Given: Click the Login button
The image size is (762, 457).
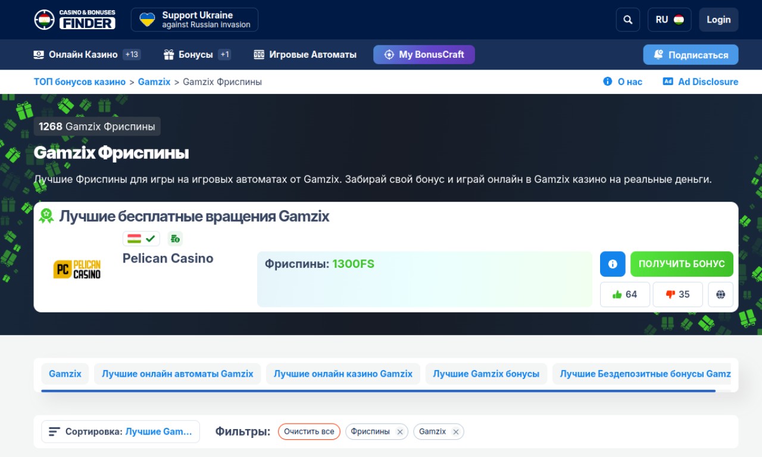Looking at the screenshot, I should (719, 20).
